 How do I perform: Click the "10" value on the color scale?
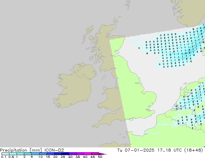40,157
